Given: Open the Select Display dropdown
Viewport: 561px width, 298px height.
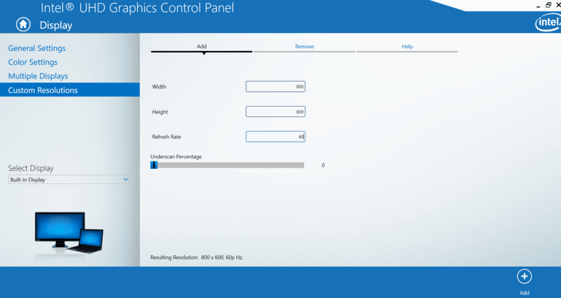Looking at the screenshot, I should point(69,180).
